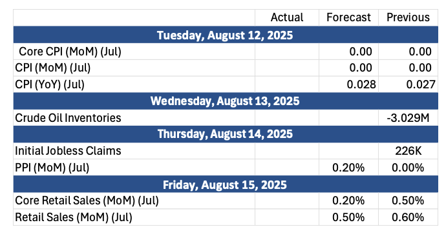Click the Thursday, August 14, 2025 header row
The image size is (446, 236).
pos(226,134)
